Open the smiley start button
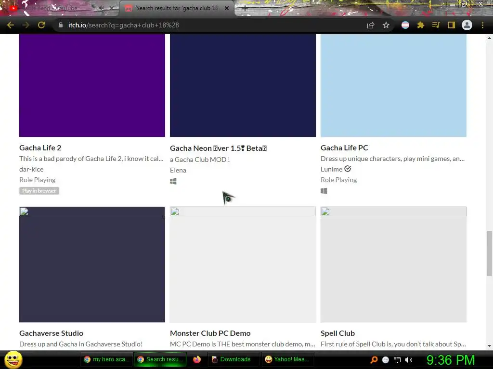The image size is (493, 369). 13,359
